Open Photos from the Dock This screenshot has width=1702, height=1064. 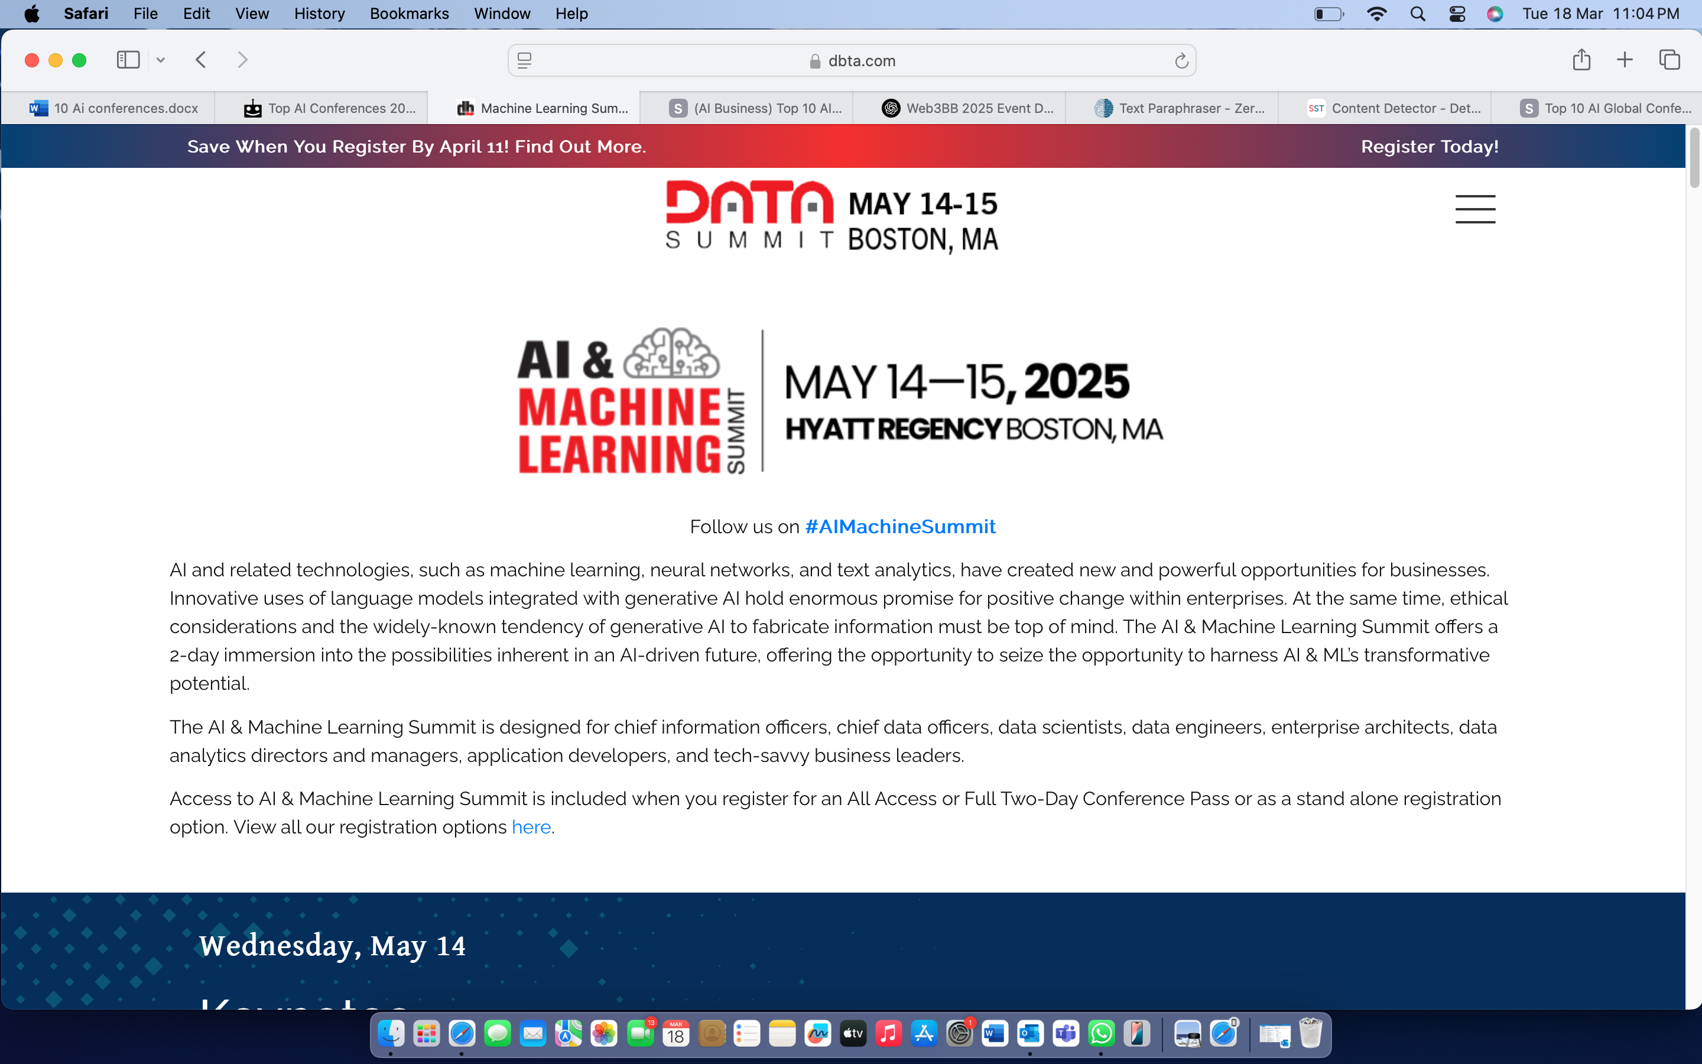(603, 1034)
